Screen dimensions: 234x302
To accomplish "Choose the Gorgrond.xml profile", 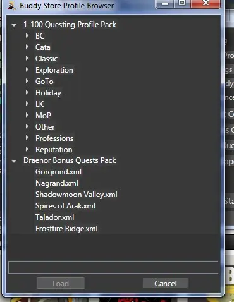I will [x=58, y=172].
